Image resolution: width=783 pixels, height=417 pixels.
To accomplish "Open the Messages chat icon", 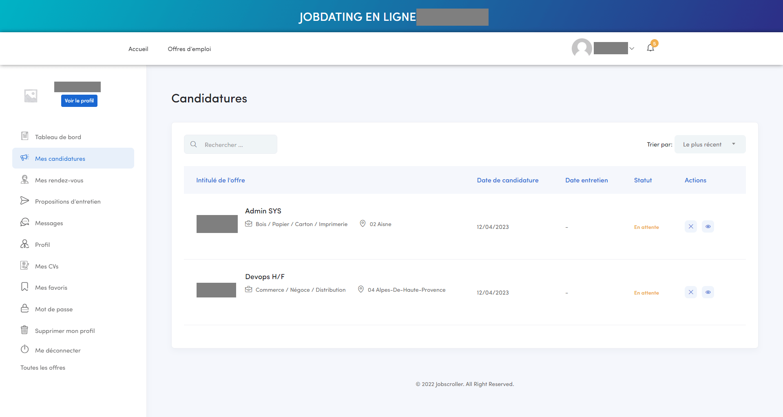I will 25,222.
